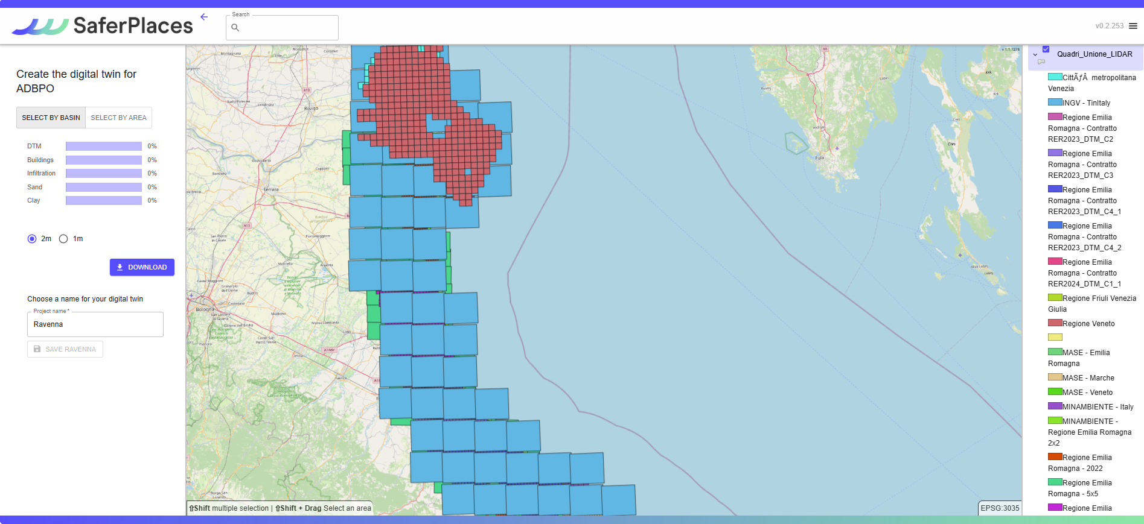The width and height of the screenshot is (1144, 524).
Task: Click the floppy disk icon on Save Ravenna
Action: [37, 349]
